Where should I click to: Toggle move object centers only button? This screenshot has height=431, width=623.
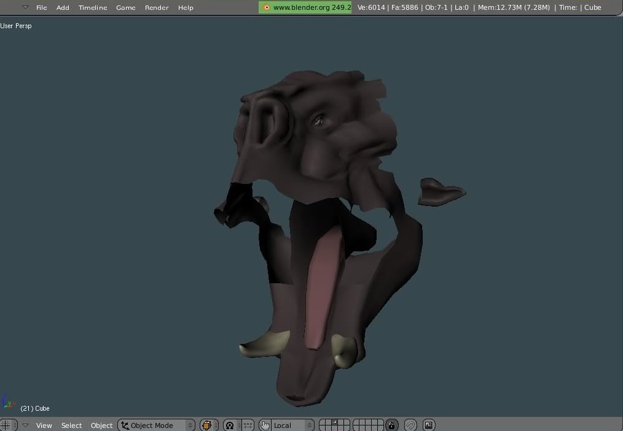click(247, 425)
